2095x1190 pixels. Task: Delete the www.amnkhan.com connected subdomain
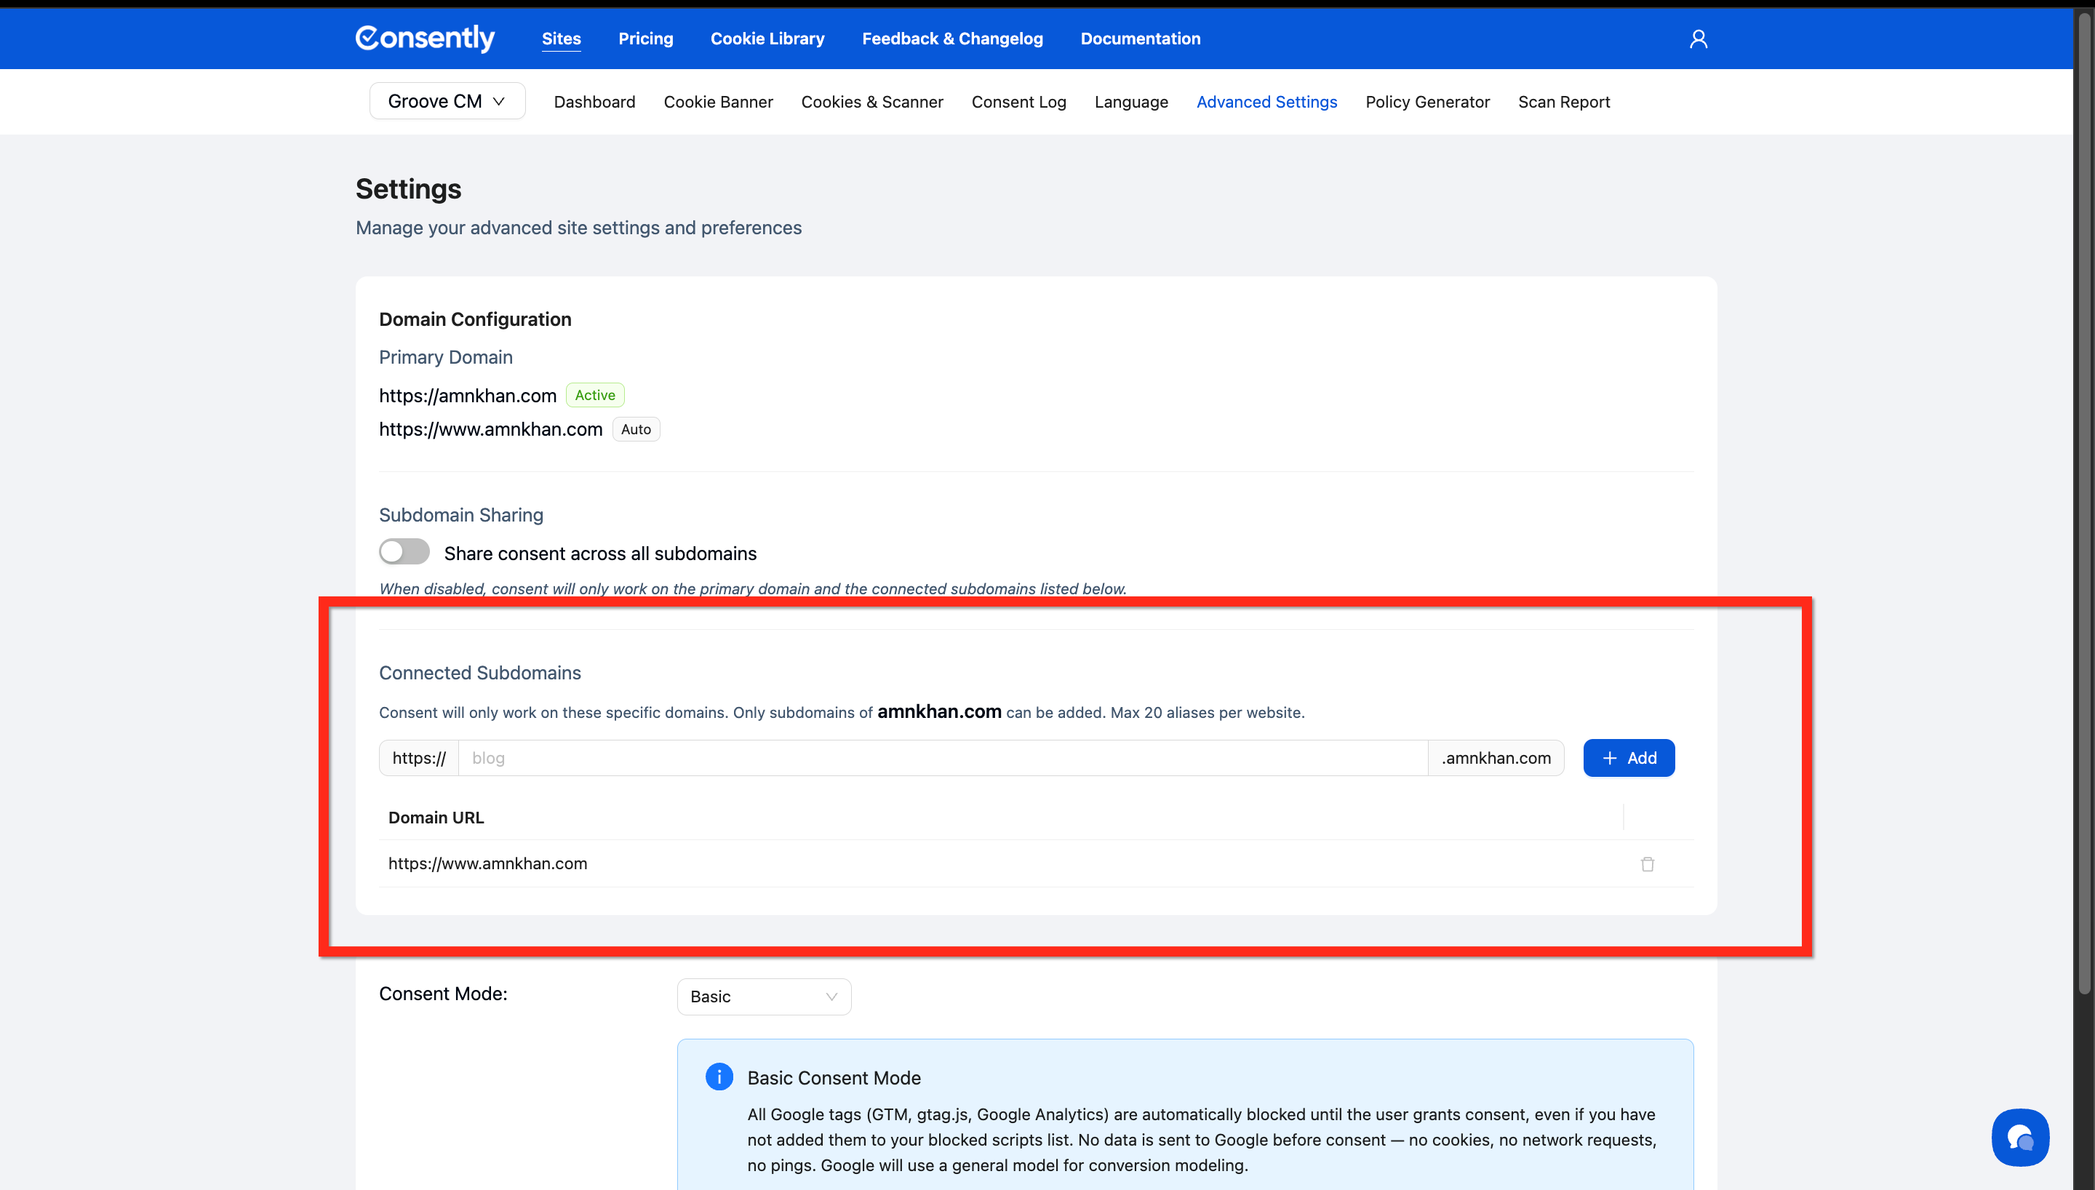pyautogui.click(x=1646, y=864)
